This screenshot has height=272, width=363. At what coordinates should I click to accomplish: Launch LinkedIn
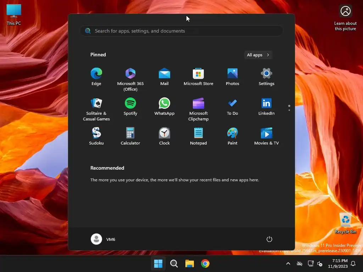pyautogui.click(x=267, y=106)
